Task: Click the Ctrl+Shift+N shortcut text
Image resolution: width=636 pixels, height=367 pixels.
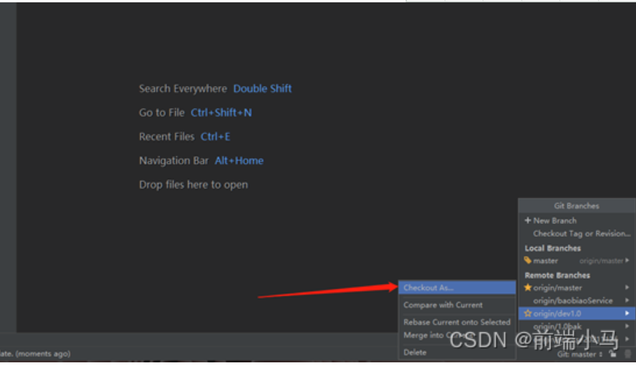Action: (221, 113)
